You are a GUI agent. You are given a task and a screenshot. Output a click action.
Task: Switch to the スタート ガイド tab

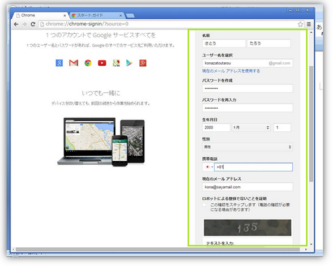[x=97, y=15]
